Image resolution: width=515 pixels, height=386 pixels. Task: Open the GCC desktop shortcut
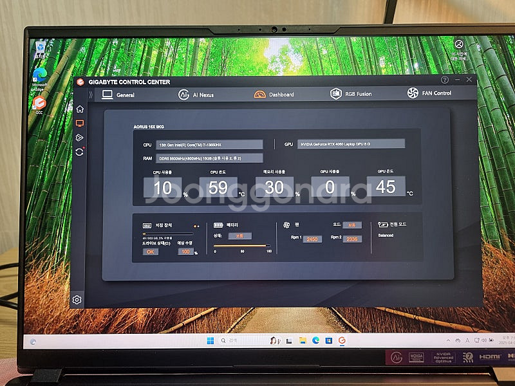coord(39,105)
